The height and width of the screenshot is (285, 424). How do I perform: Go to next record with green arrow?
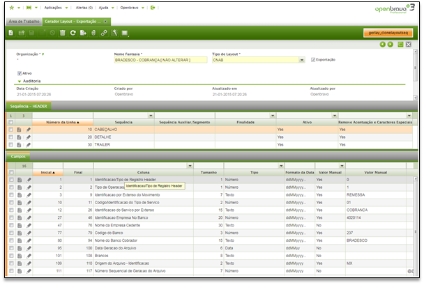tap(390, 45)
